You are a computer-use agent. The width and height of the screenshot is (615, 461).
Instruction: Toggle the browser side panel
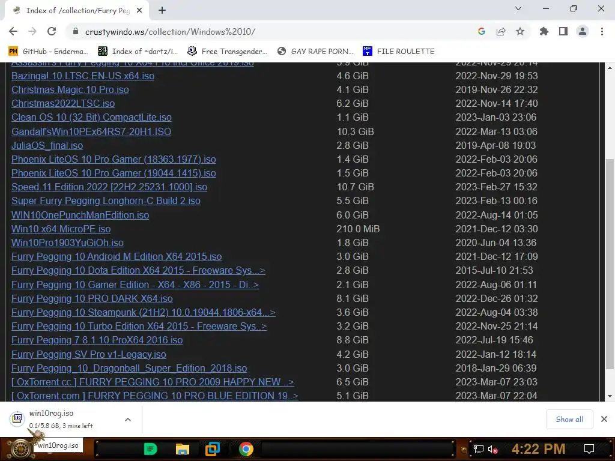563,31
